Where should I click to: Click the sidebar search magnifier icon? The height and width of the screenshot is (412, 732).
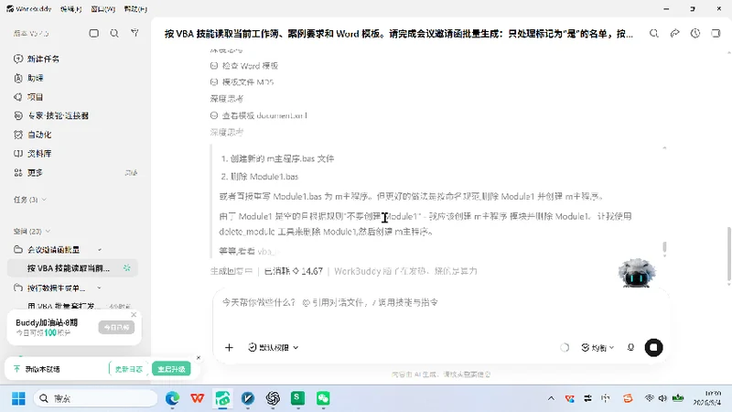coord(114,33)
